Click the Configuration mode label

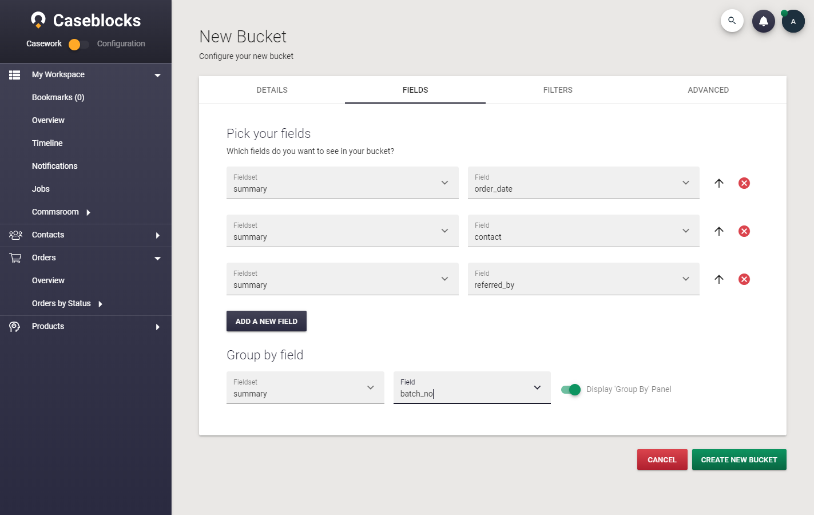[x=121, y=43]
